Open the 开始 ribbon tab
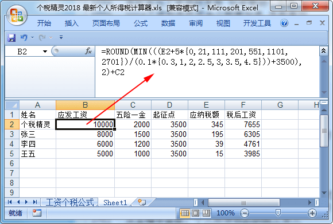The height and width of the screenshot is (224, 333). (x=44, y=23)
